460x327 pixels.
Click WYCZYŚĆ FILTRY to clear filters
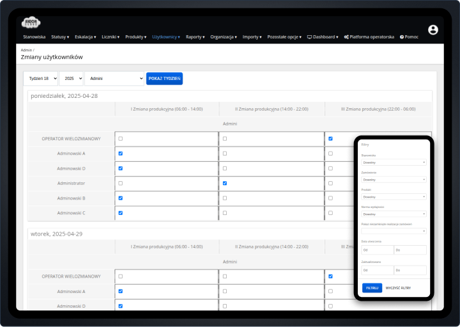click(x=398, y=288)
